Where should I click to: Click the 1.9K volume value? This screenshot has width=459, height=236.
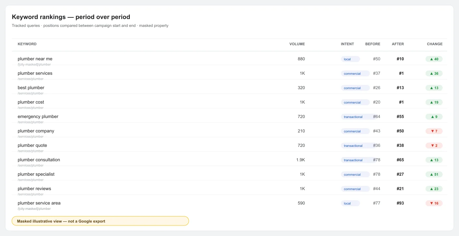pyautogui.click(x=301, y=160)
